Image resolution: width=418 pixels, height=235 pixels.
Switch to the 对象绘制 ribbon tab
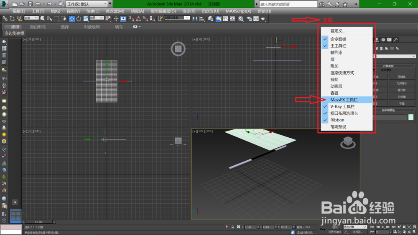(92, 27)
